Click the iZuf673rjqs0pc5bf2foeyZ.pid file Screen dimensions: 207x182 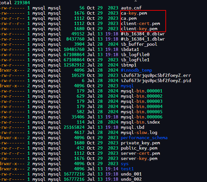pos(156,81)
